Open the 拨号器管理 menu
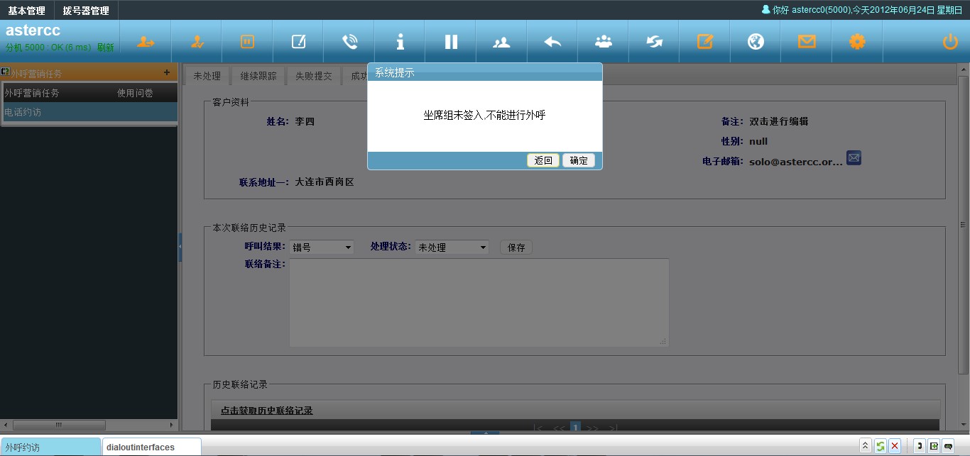Image resolution: width=970 pixels, height=456 pixels. (86, 11)
